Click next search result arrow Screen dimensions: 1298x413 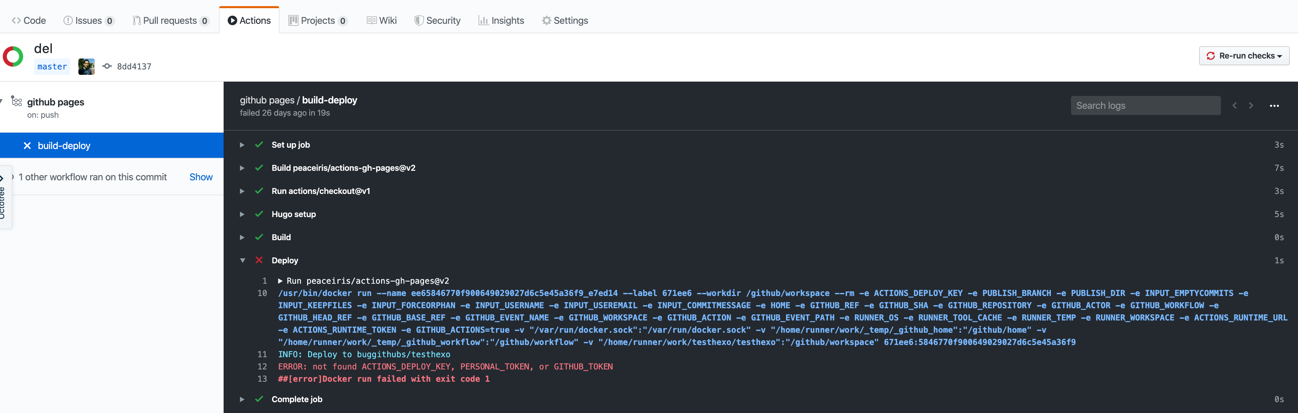[x=1251, y=106]
